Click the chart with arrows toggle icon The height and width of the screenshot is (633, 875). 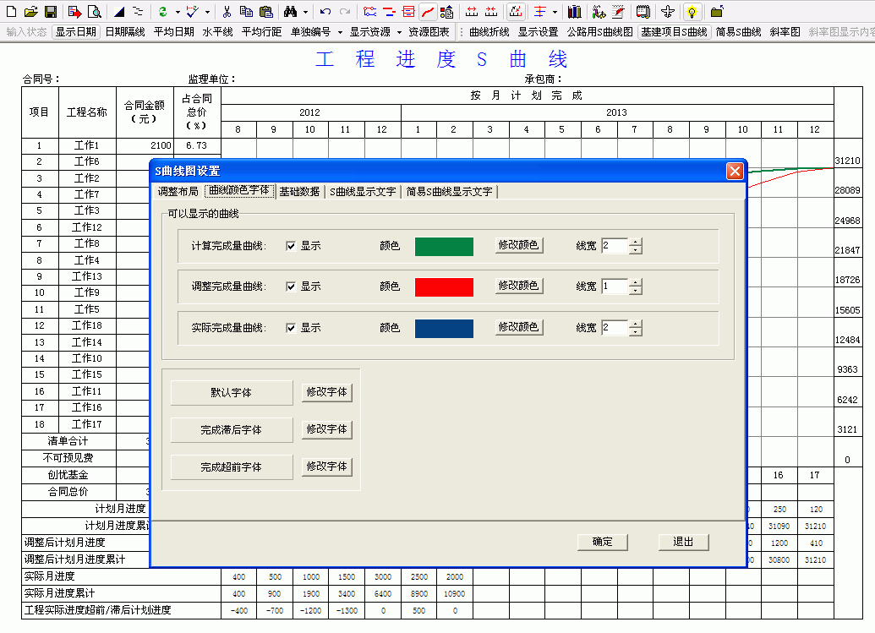click(516, 11)
